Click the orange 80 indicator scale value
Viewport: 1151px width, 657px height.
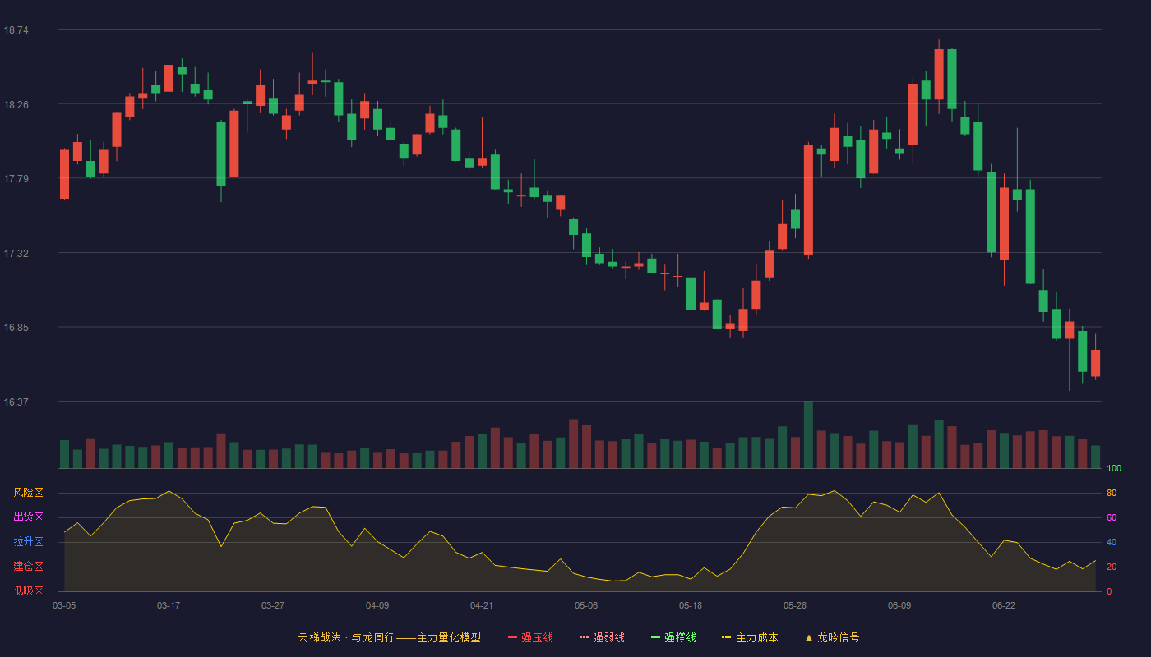point(1112,494)
